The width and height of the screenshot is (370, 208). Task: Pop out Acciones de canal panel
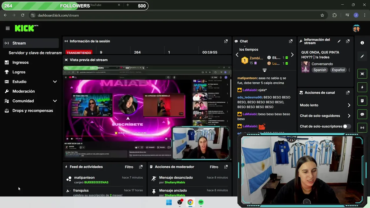point(348,93)
